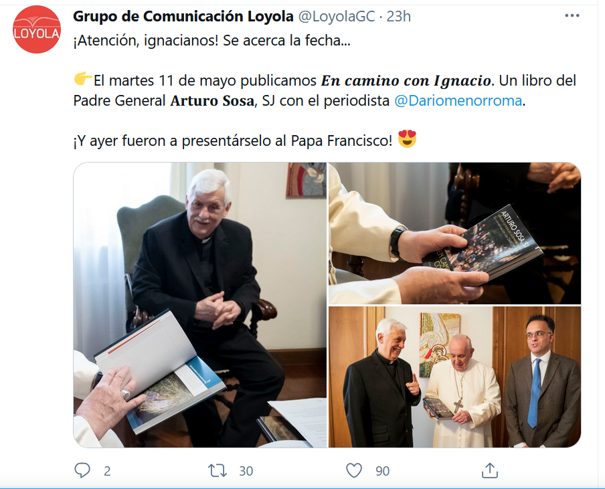Open the three-dot more options menu
The height and width of the screenshot is (489, 605).
572,16
